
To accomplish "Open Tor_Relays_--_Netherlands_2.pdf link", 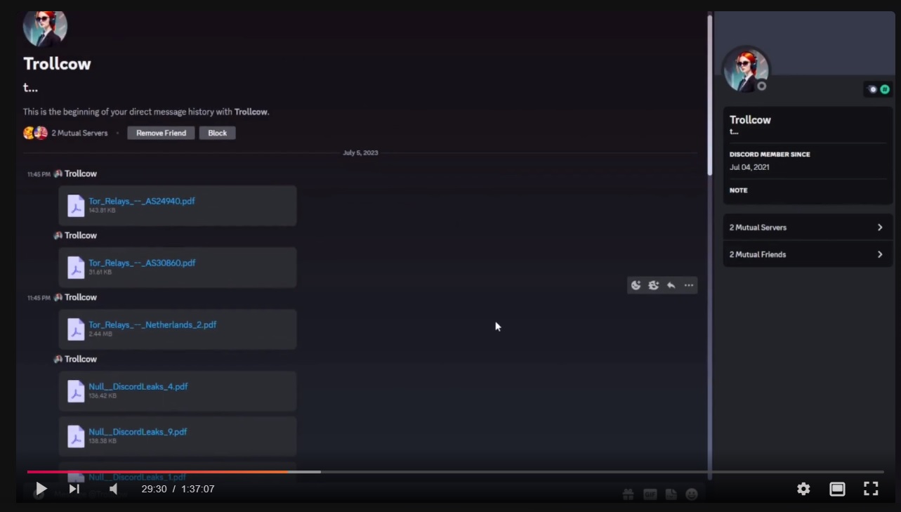I will 152,324.
